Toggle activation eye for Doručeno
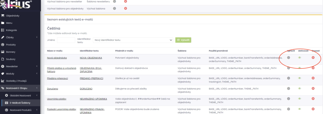The image size is (323, 114). 300,88
